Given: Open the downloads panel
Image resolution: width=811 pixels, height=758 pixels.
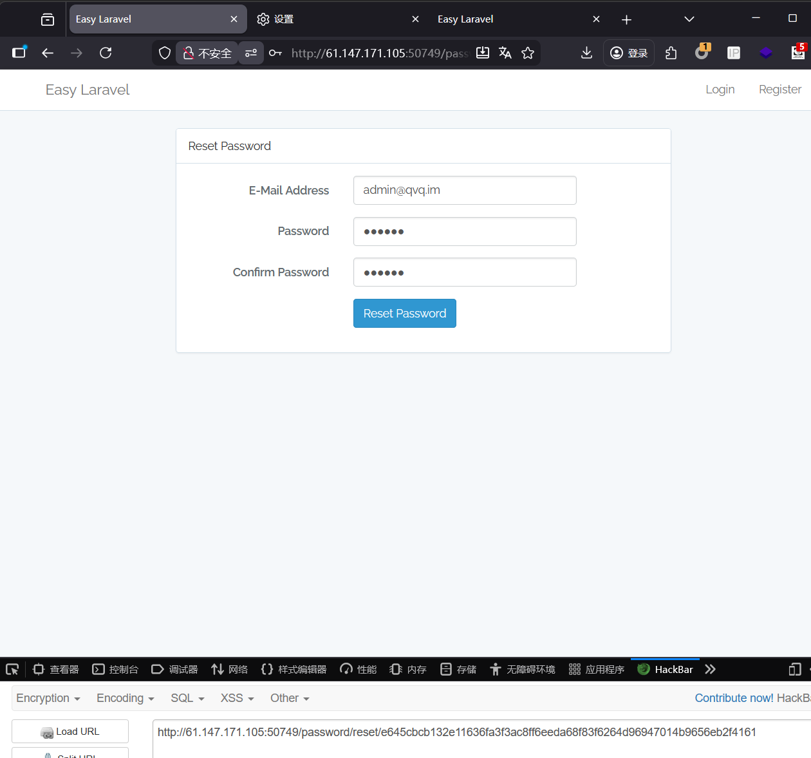Looking at the screenshot, I should point(586,53).
